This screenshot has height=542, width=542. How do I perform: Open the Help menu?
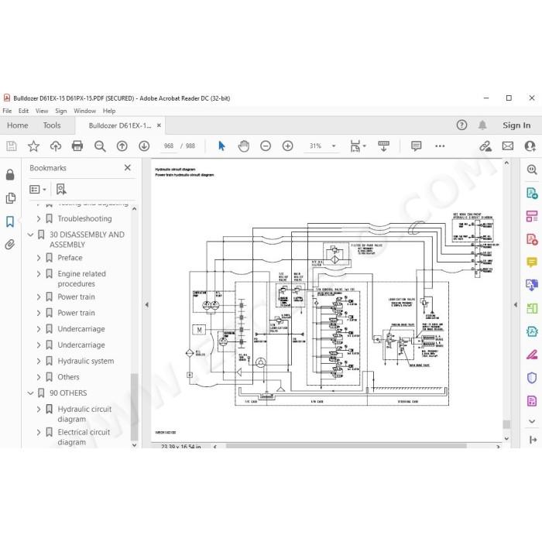(x=109, y=111)
